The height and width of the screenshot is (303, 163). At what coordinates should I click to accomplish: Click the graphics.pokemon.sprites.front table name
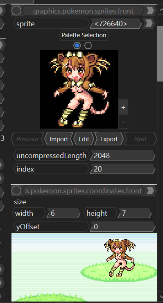[83, 11]
